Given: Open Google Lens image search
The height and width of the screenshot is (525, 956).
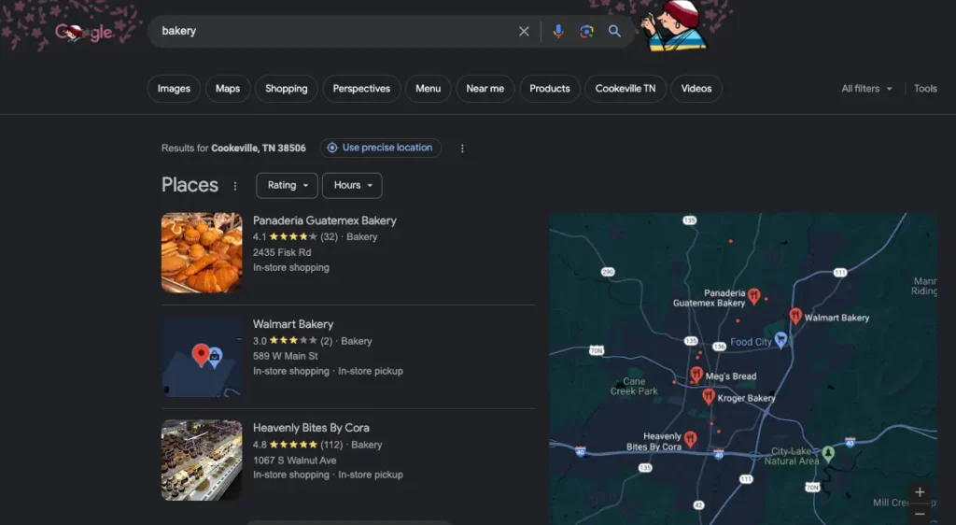Looking at the screenshot, I should click(586, 31).
